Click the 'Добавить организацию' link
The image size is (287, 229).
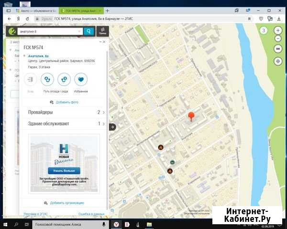(67, 203)
